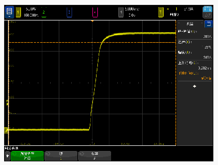Click the gray Single acquisition icon top-right
This screenshot has height=165, width=218.
207,15
